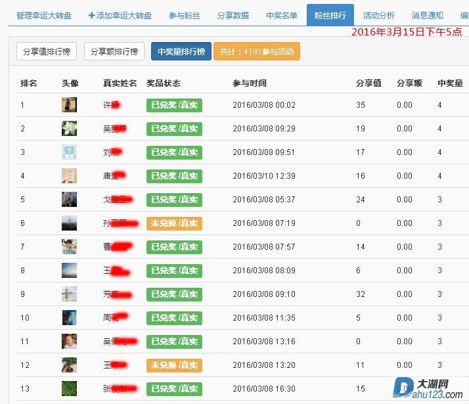Open the 管理幸运大转盘 tab
The image size is (469, 404).
(44, 15)
